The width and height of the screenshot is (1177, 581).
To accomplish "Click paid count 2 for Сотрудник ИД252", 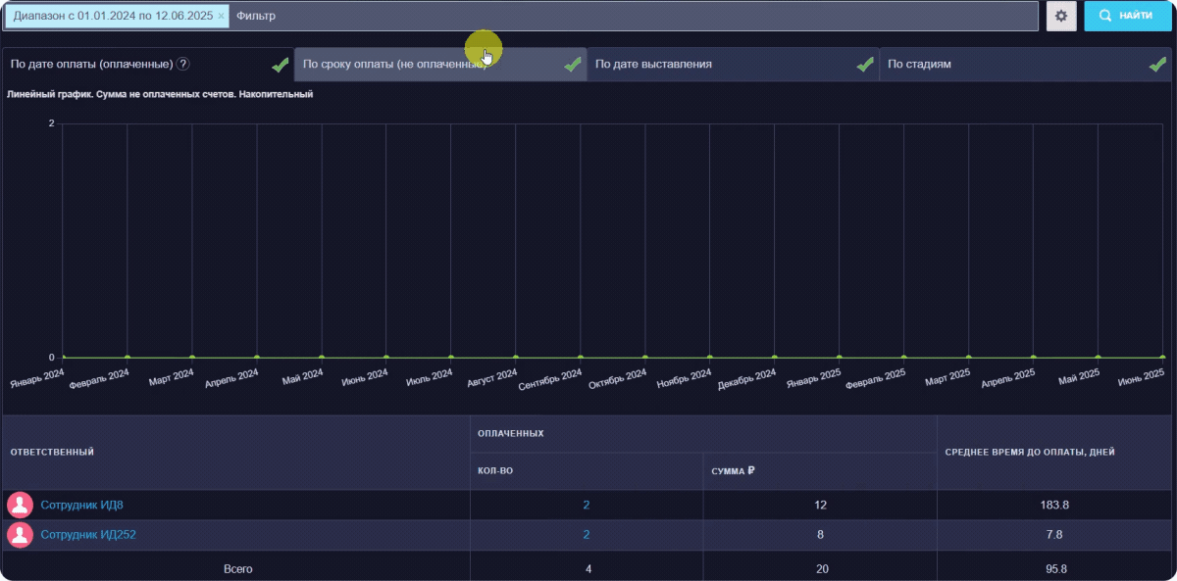I will click(586, 535).
